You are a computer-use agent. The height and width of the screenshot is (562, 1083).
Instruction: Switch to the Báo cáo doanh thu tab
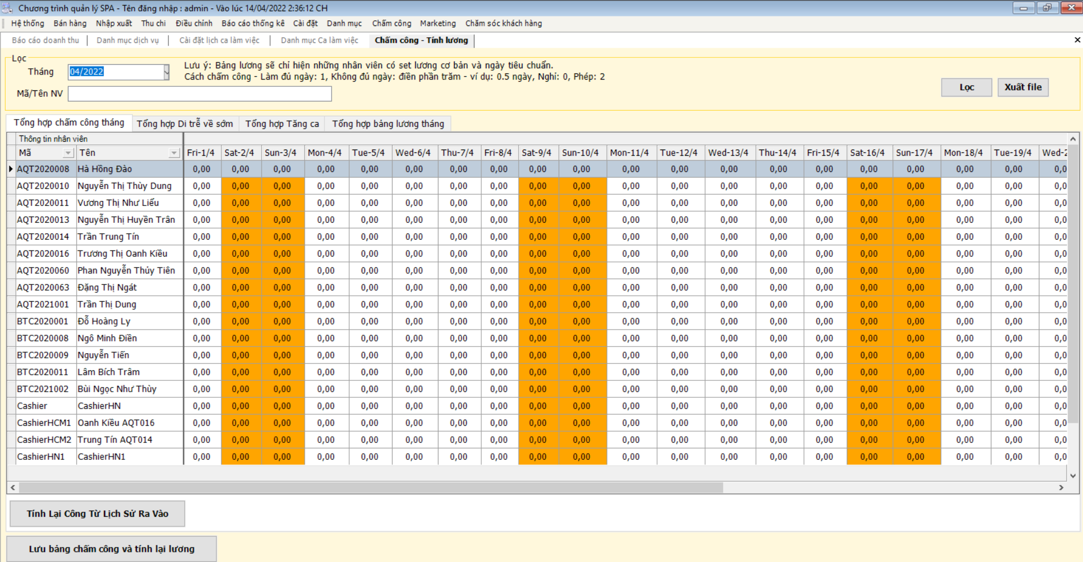pos(44,40)
